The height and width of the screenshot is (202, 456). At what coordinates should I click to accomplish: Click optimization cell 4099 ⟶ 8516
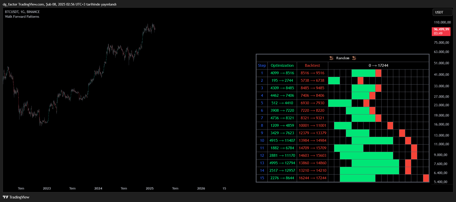(282, 73)
